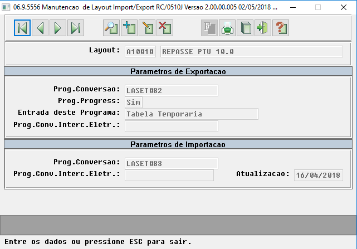Click the grayed F function icon
357x249 pixels.
[x=209, y=28]
